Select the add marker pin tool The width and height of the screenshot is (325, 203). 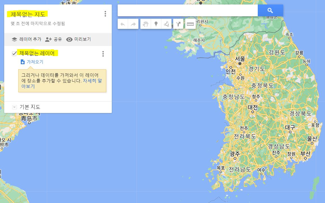pos(155,24)
